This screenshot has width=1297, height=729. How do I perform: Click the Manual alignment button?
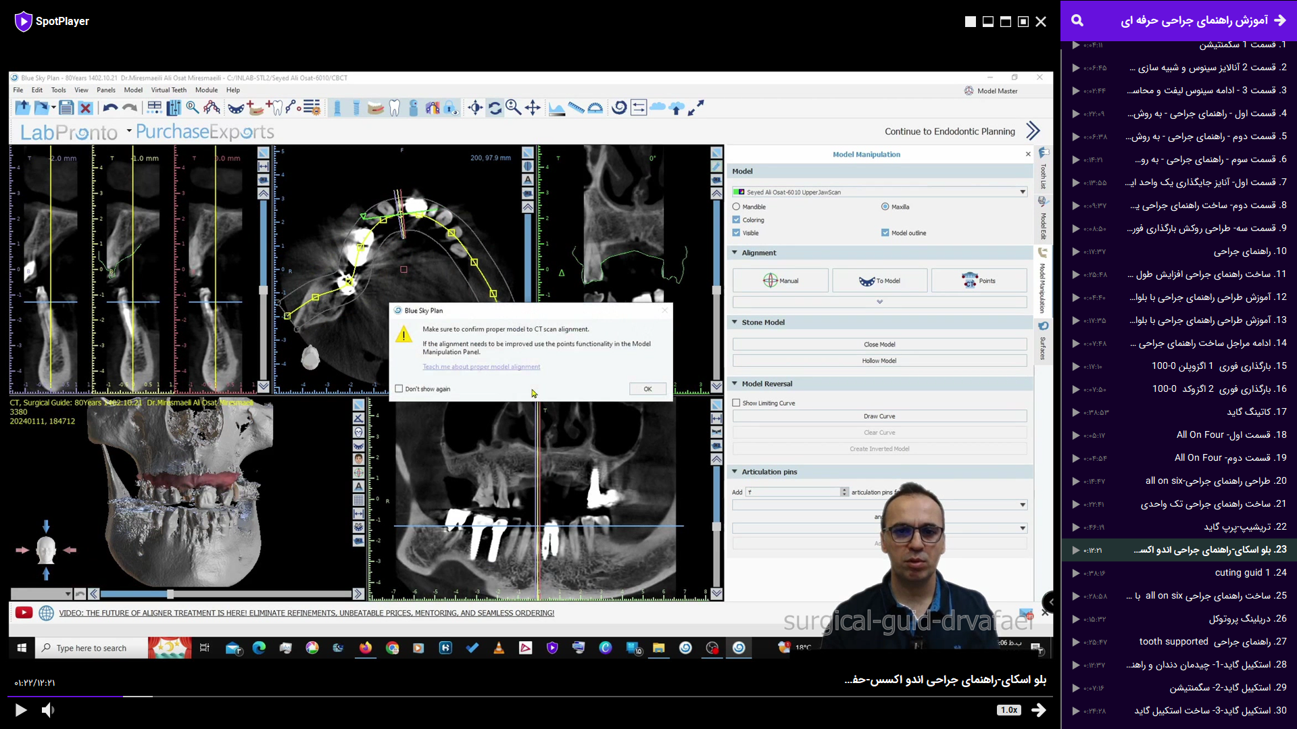pos(781,280)
